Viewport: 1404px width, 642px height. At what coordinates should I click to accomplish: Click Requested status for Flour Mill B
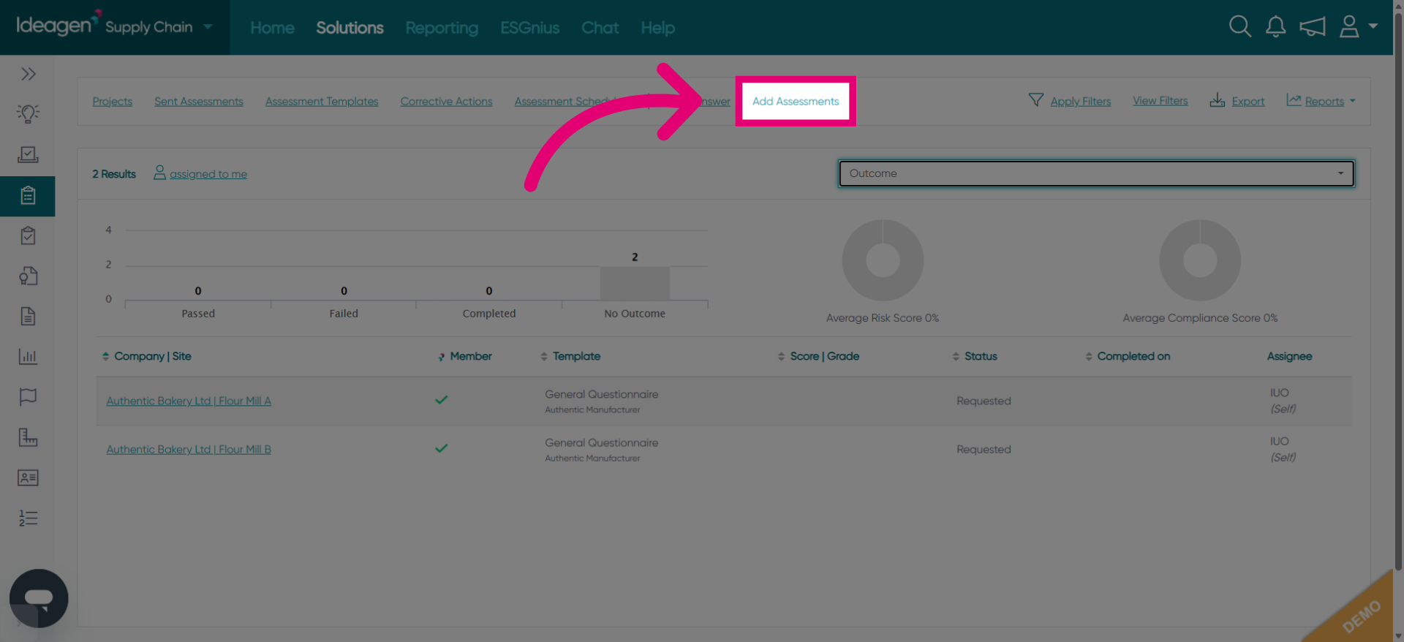pos(984,449)
